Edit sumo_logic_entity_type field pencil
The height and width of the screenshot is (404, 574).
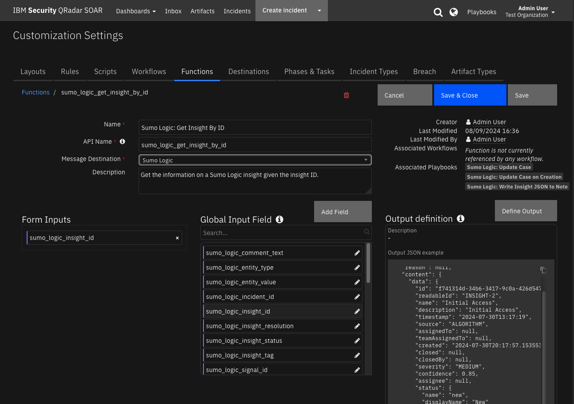click(357, 267)
